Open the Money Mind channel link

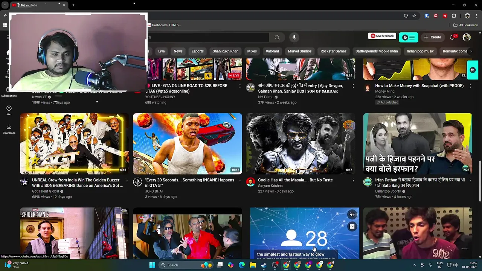point(385,91)
